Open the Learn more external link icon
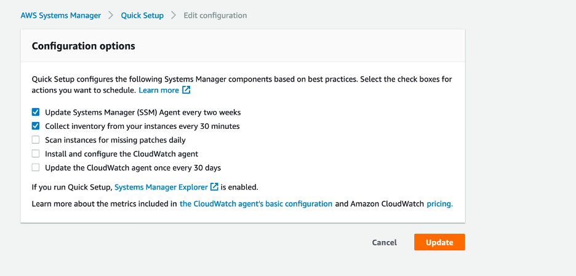The width and height of the screenshot is (576, 276). click(x=186, y=90)
